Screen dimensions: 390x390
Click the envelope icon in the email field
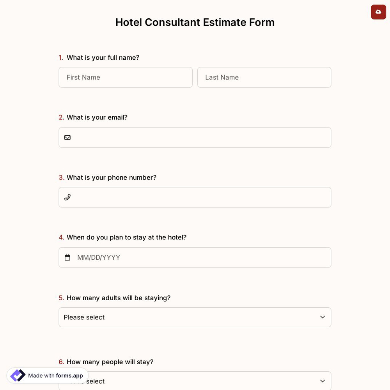[67, 137]
